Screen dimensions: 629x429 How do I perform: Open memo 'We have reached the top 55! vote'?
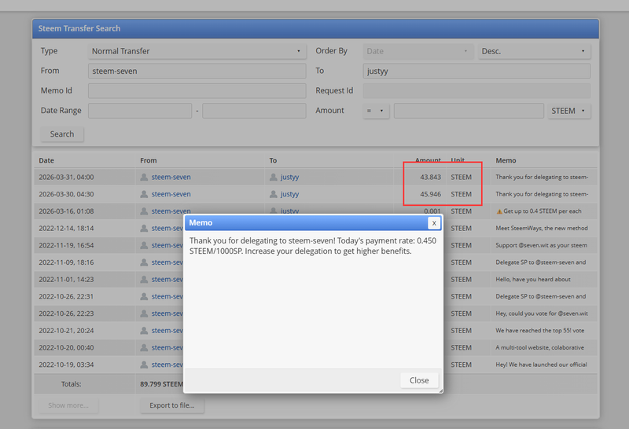[x=539, y=330]
